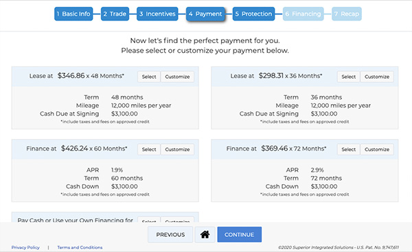Go to step 1 Basic Info
Screen dimensions: 412x252
73,14
